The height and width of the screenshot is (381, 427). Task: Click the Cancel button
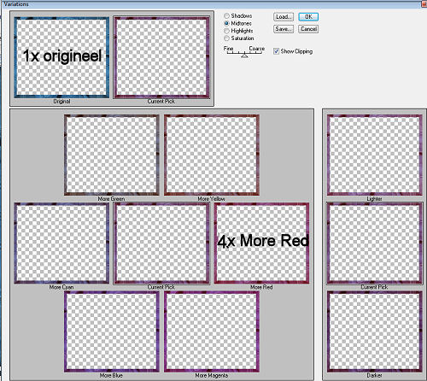[308, 29]
